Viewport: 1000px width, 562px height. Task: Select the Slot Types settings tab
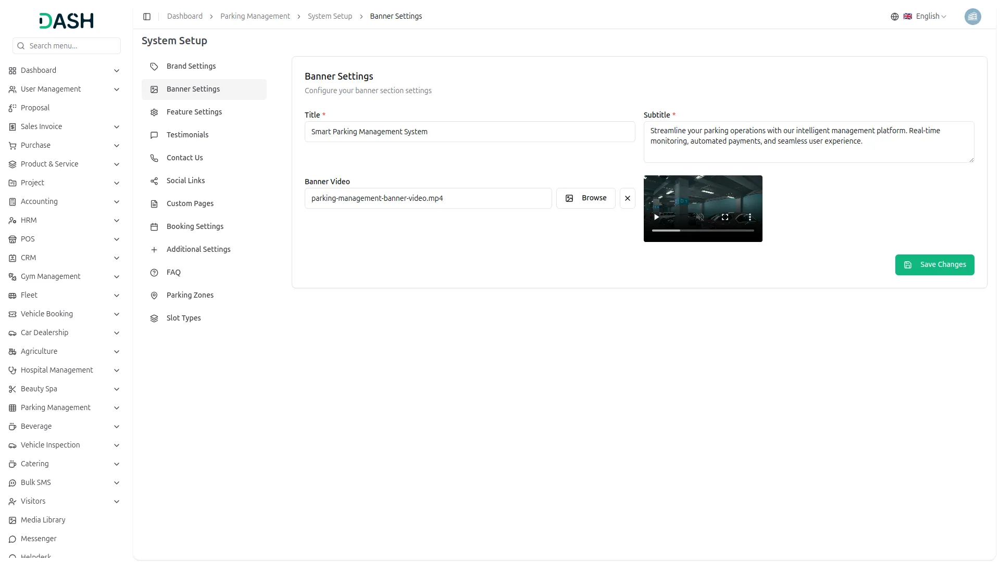click(183, 318)
